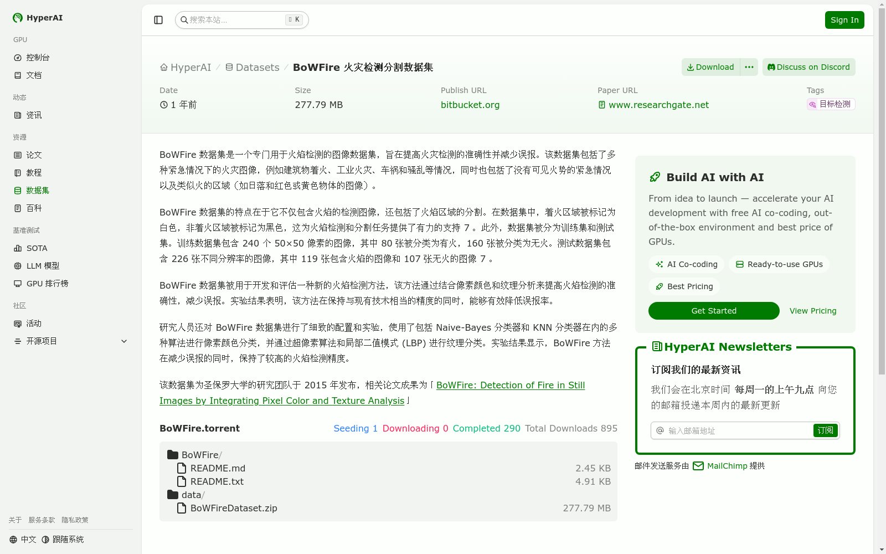Screen dimensions: 886x554
Task: Click the rocket icon beside Build AI
Action: 655,177
